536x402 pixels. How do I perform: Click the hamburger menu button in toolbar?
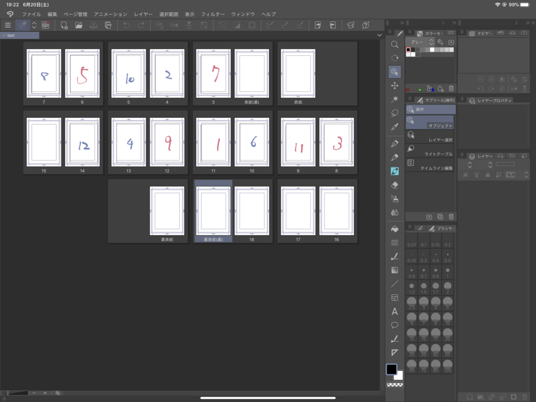click(8, 25)
